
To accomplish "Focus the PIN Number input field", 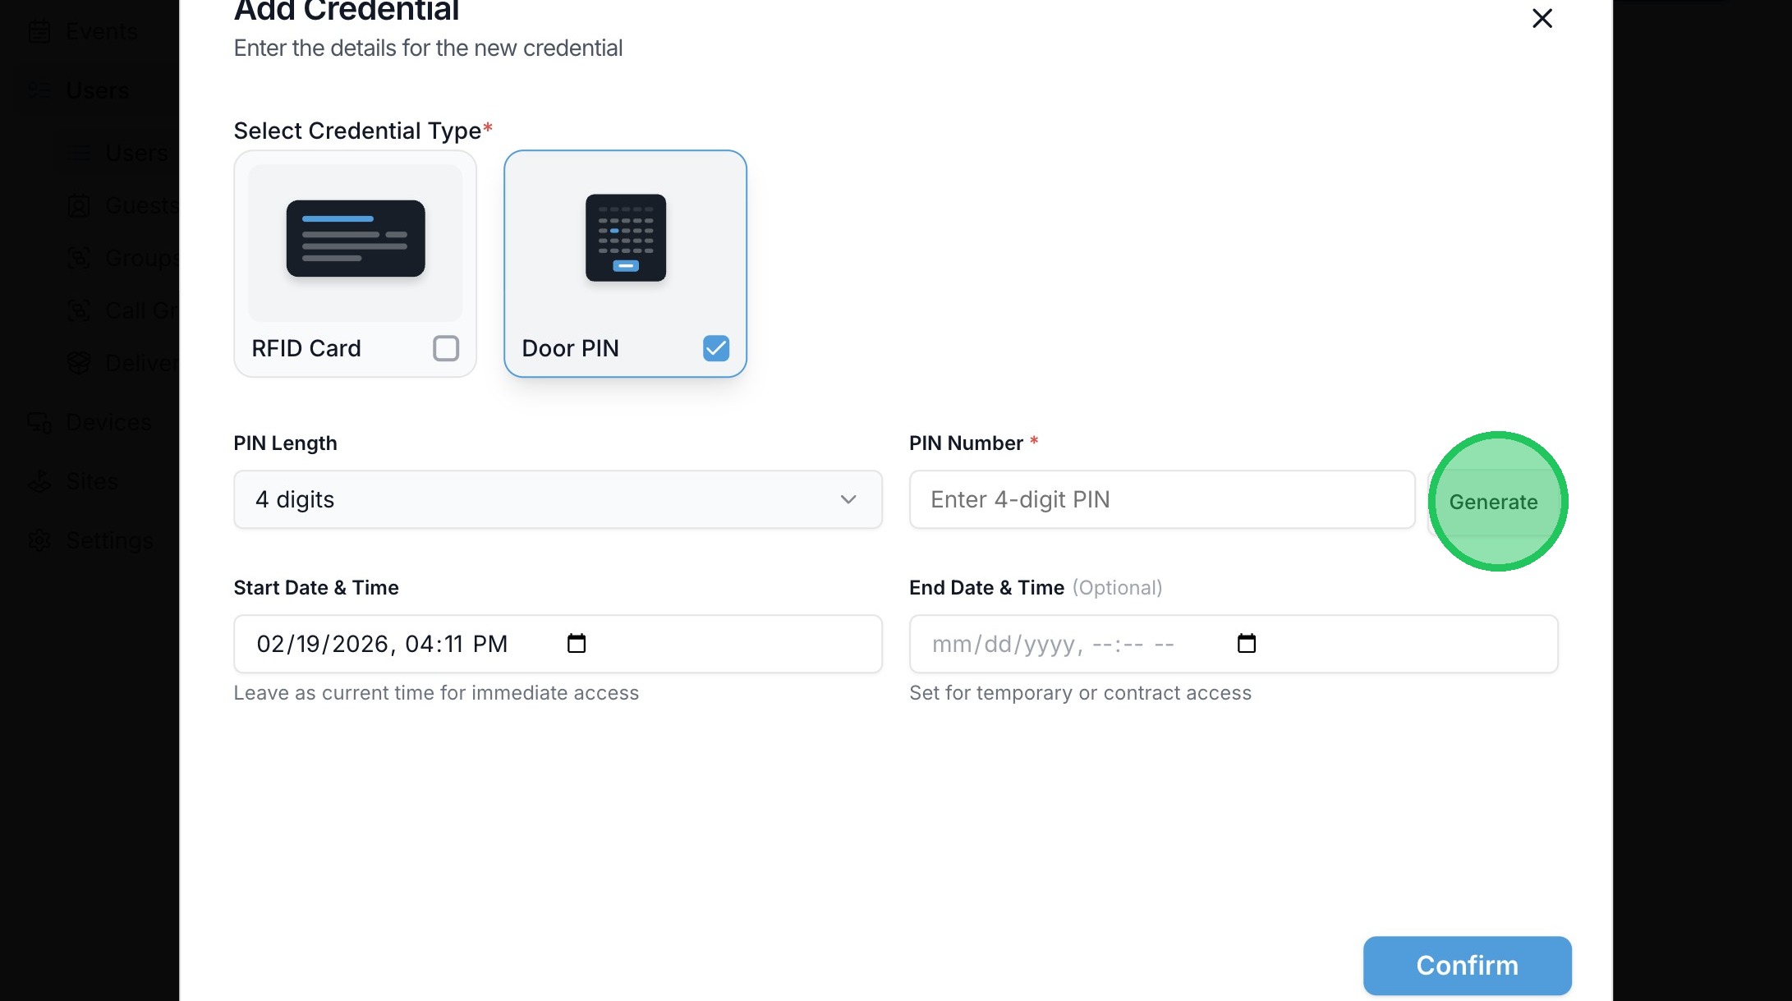I will (x=1161, y=499).
